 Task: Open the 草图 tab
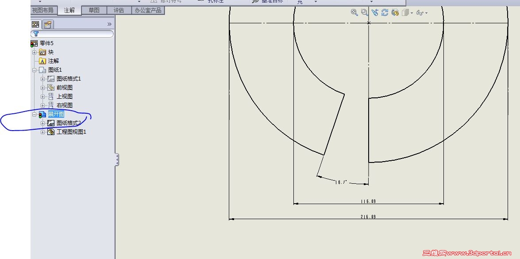pos(94,10)
